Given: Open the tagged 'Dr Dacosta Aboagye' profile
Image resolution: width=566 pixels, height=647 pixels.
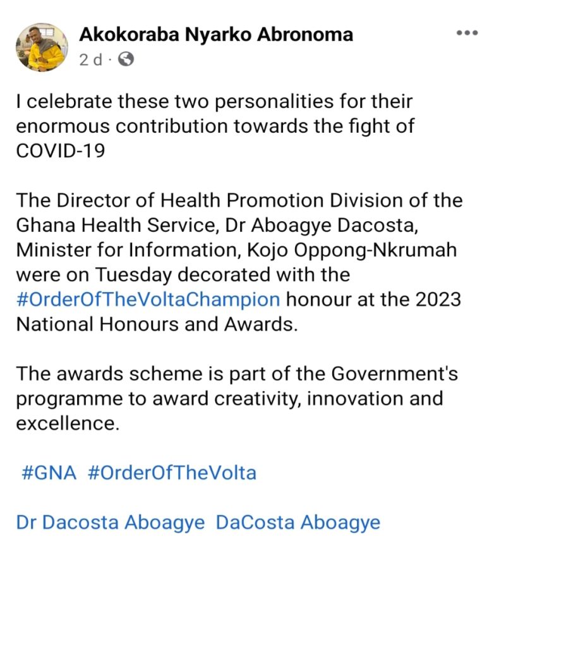Looking at the screenshot, I should click(111, 523).
